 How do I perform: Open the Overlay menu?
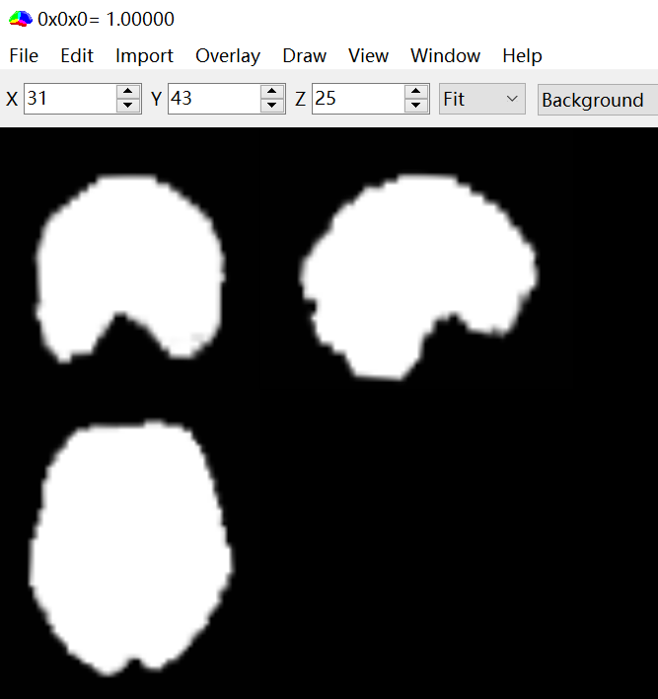pyautogui.click(x=228, y=55)
